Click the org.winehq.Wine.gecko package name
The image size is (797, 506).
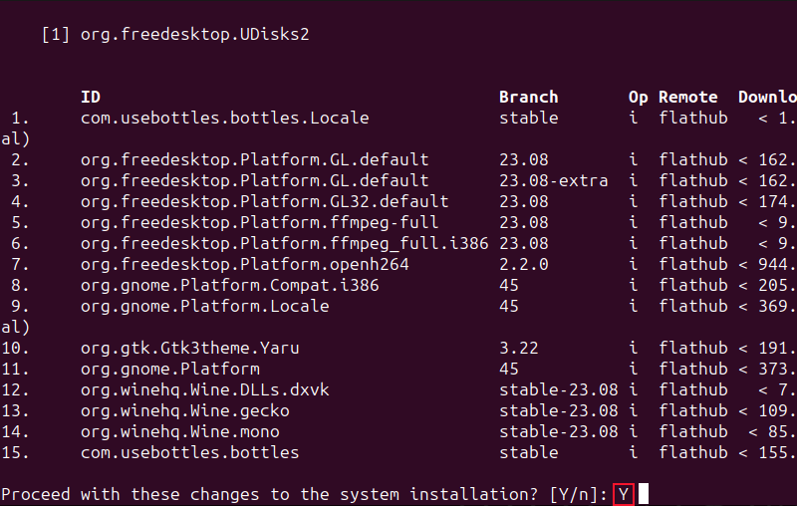pos(184,410)
